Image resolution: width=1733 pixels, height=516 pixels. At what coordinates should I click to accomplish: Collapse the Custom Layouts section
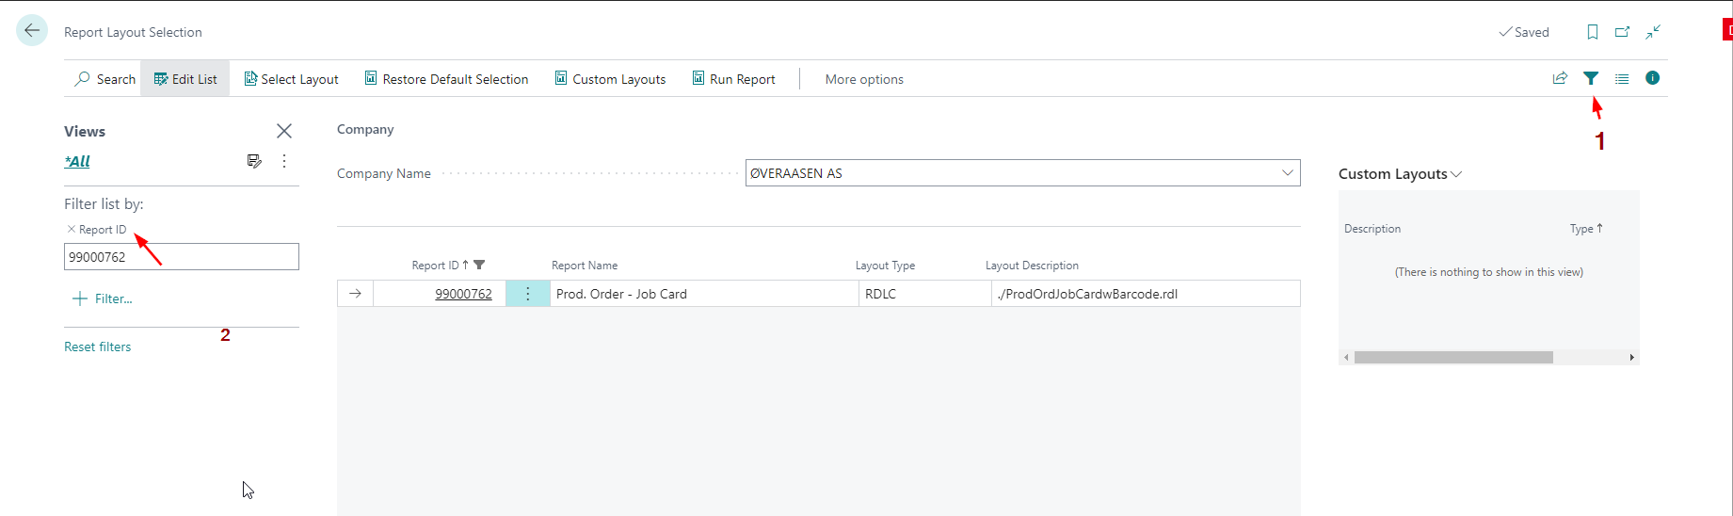(x=1457, y=174)
